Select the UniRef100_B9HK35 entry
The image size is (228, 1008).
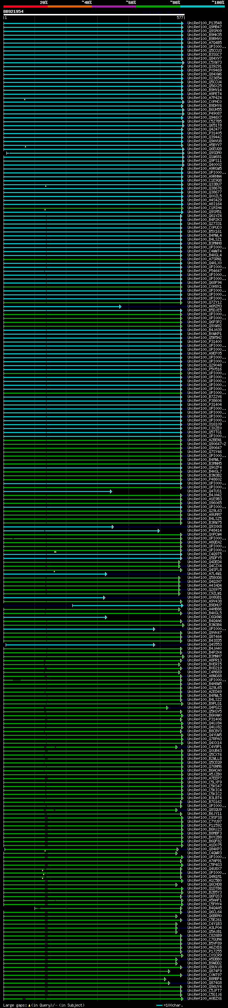[204, 35]
